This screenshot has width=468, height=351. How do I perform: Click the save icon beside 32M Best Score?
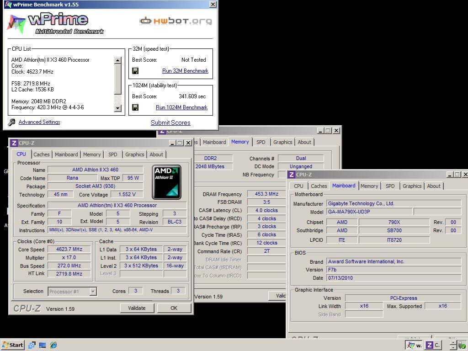click(x=135, y=71)
